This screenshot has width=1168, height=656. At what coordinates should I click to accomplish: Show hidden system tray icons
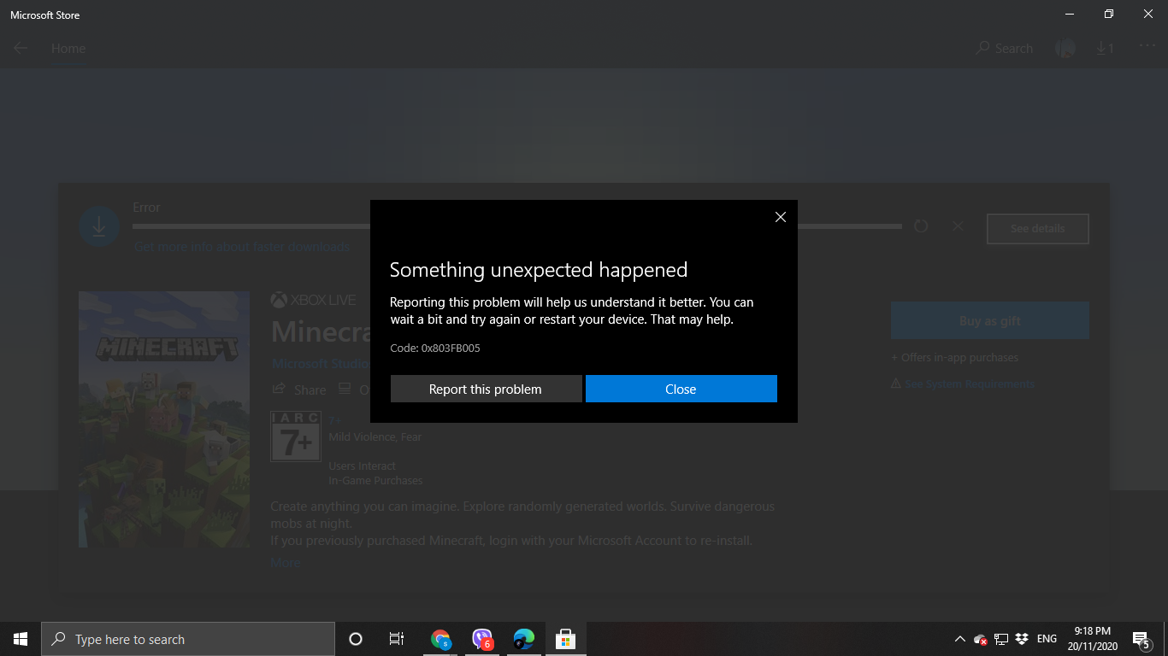959,639
